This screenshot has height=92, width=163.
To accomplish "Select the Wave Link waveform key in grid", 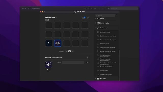I will point(58,43).
